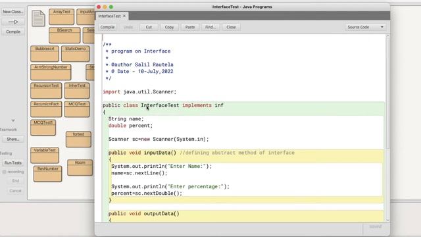Select the StaticDemo class box

coord(76,54)
